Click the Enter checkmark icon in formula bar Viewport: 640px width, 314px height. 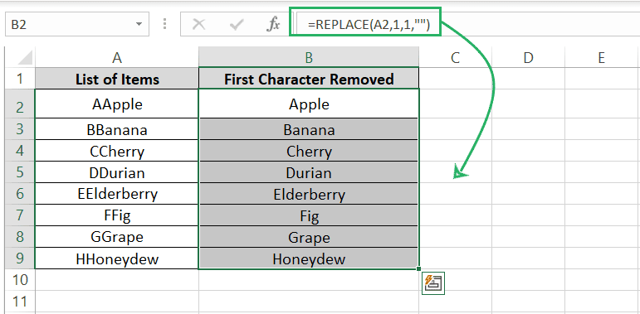(x=237, y=25)
